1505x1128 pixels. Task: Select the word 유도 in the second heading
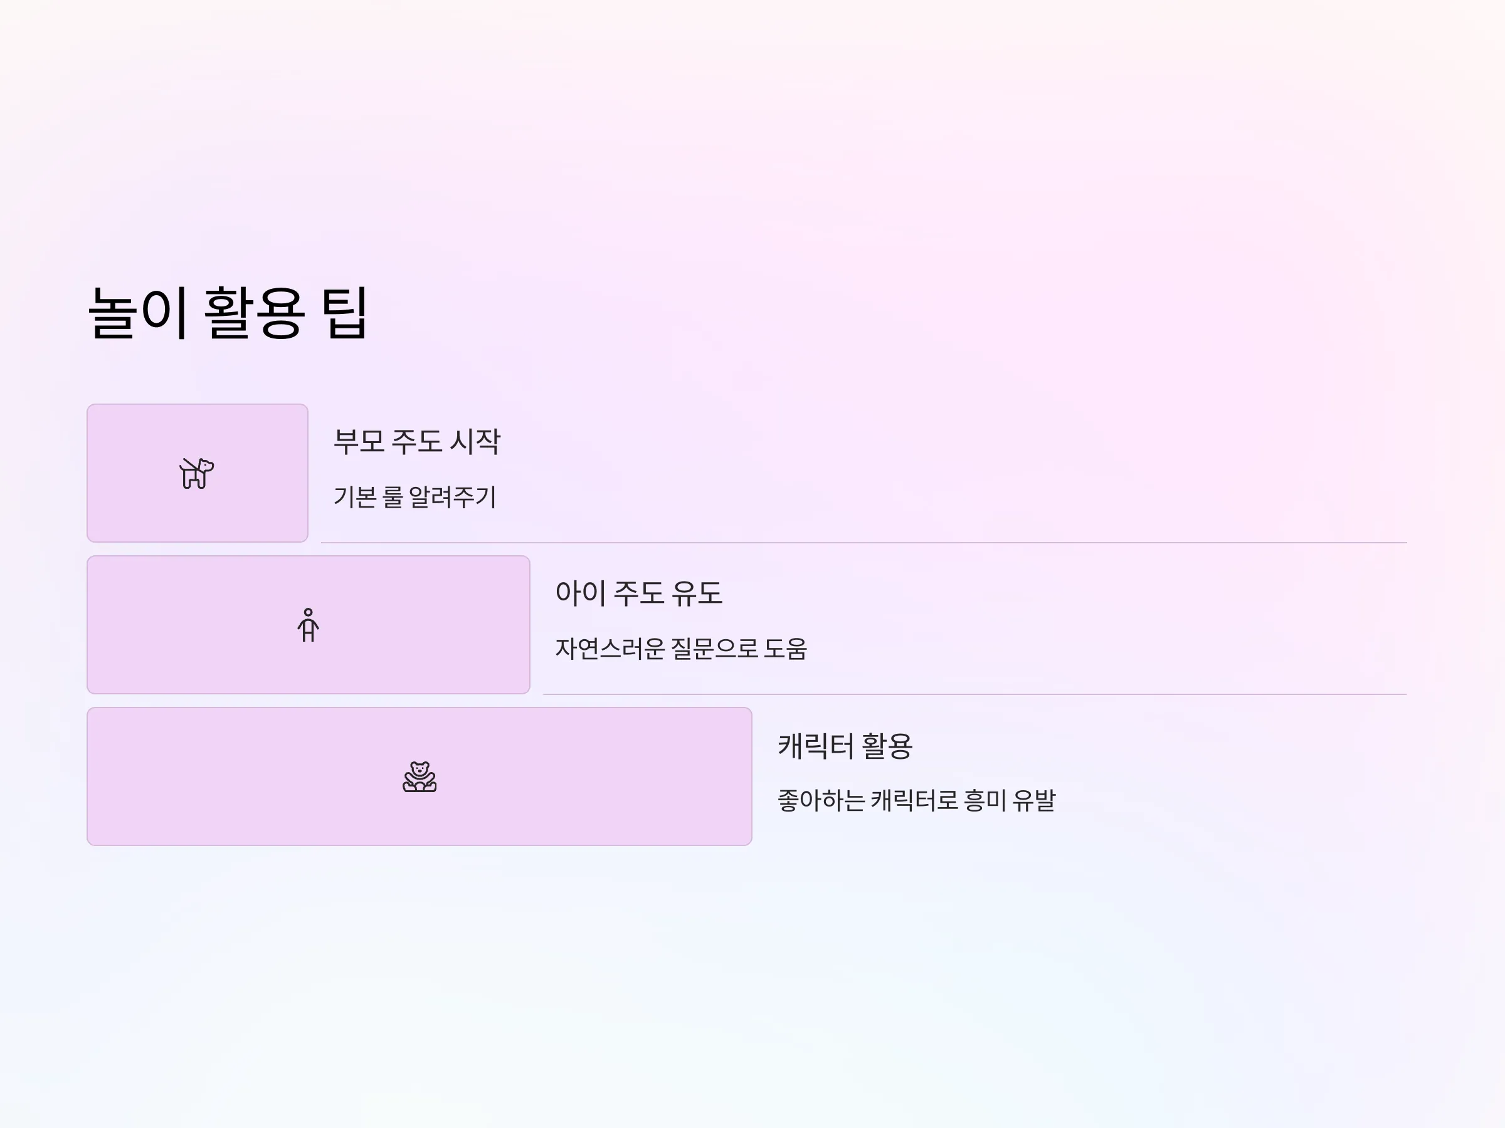tap(697, 593)
